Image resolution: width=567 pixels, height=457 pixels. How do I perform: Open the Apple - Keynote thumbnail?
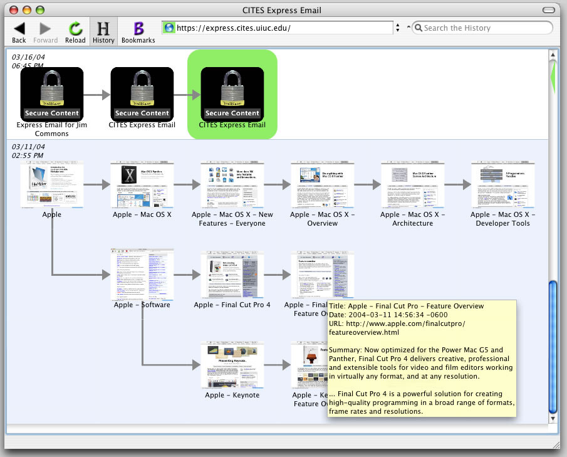(232, 365)
